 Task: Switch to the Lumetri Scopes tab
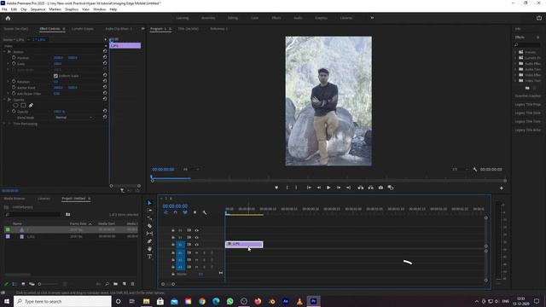click(x=83, y=28)
